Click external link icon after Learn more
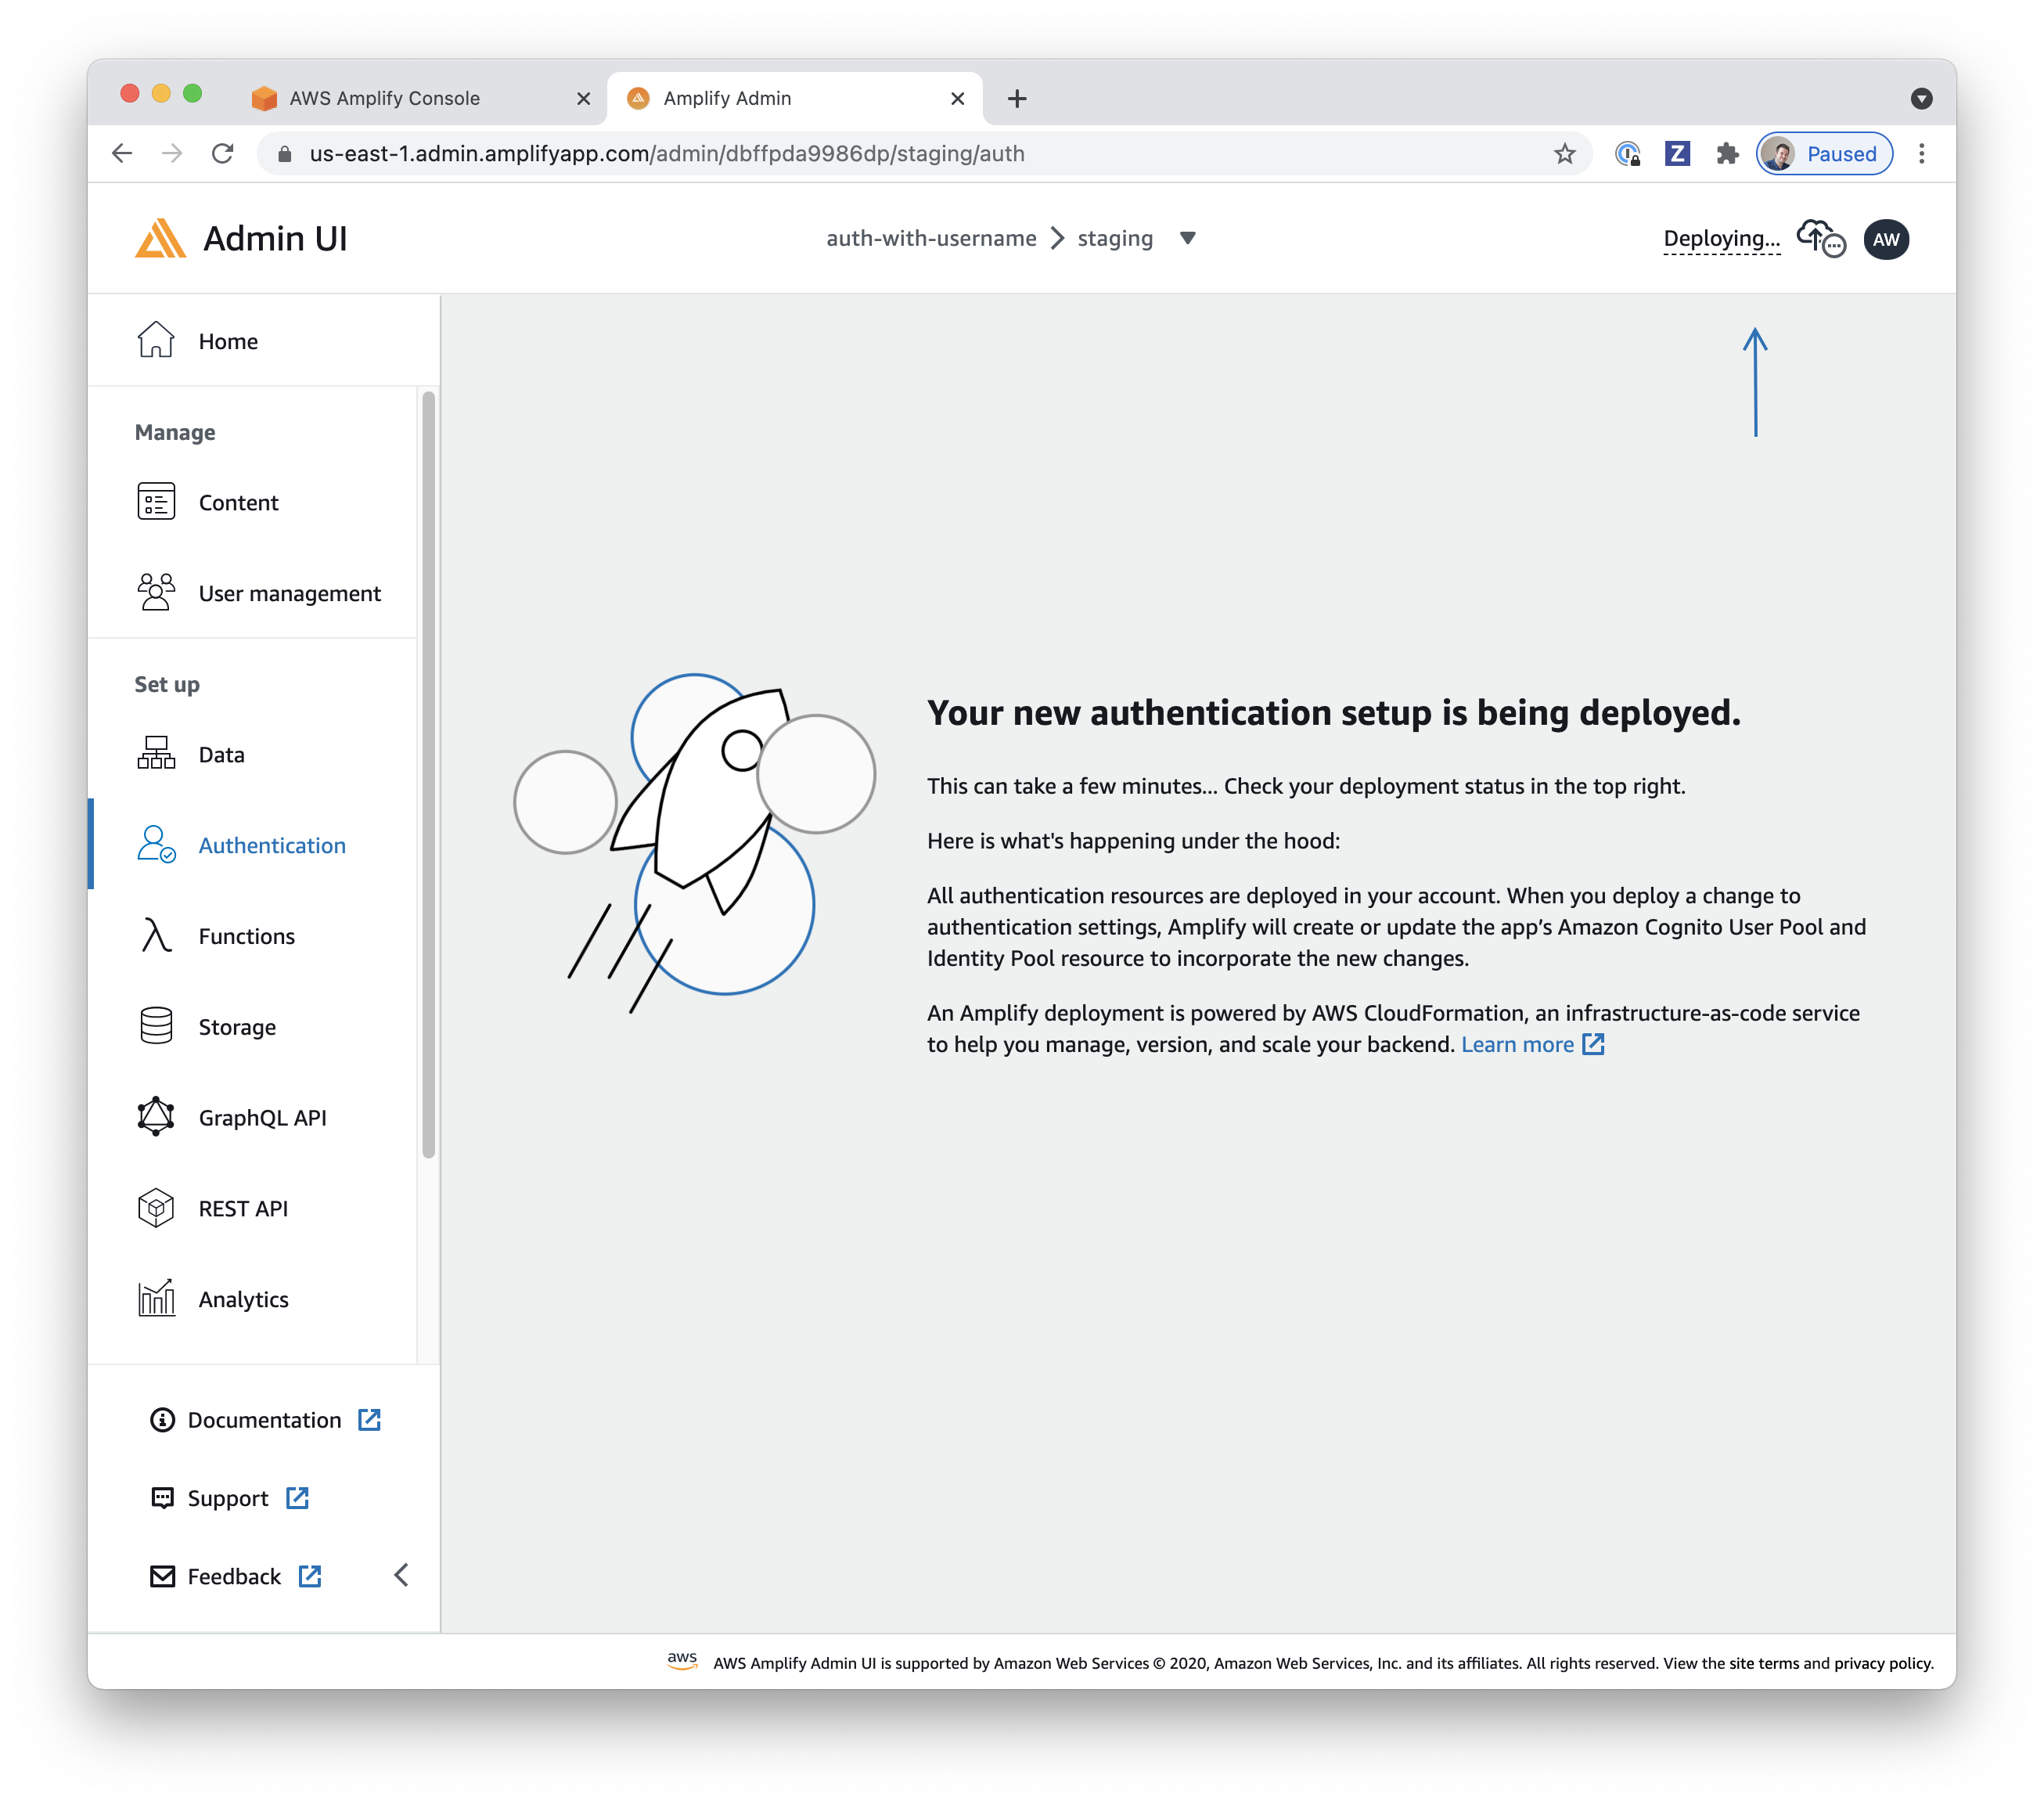 [x=1593, y=1044]
